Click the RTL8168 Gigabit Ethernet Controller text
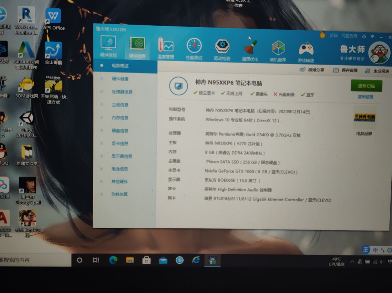This screenshot has height=293, width=392. click(x=268, y=199)
